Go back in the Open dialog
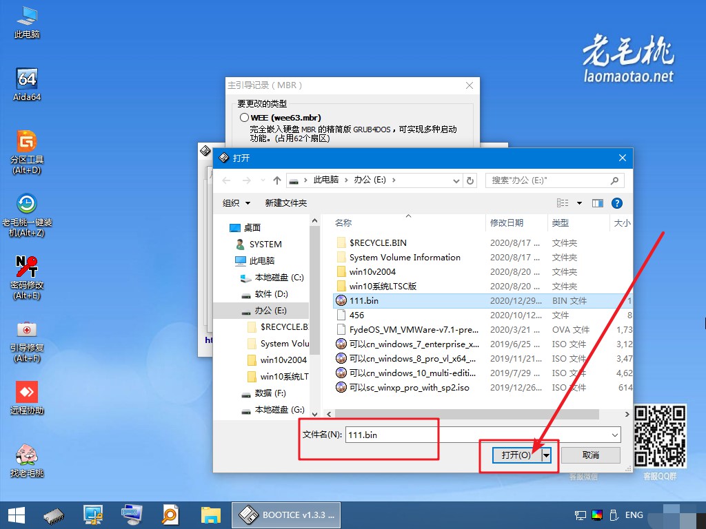The image size is (706, 529). tap(226, 180)
